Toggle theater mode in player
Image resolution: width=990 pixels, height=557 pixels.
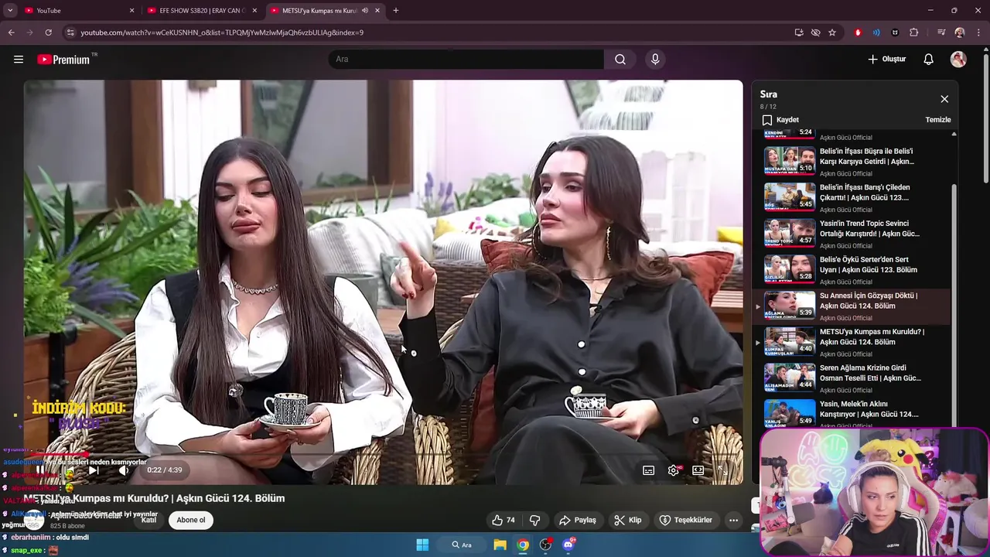(x=698, y=470)
